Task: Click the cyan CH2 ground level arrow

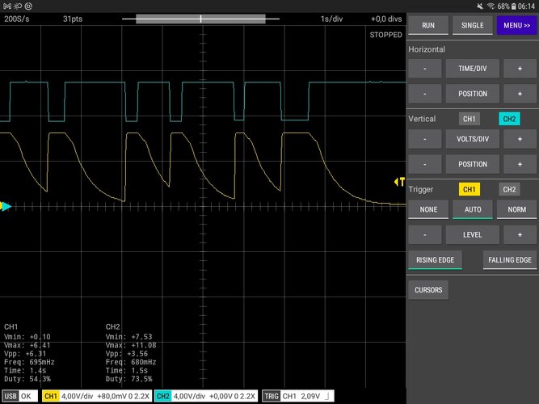Action: point(6,206)
